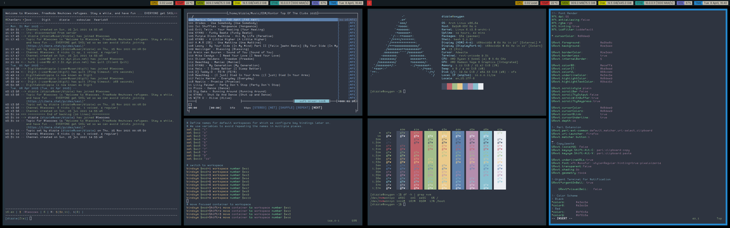Focus the shell prompt below the neofetch output
This screenshot has width=730, height=228.
(388, 91)
